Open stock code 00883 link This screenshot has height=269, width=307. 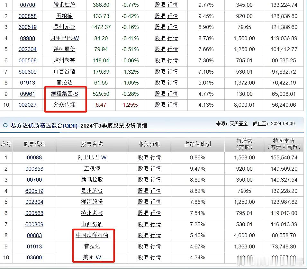[x=34, y=235]
